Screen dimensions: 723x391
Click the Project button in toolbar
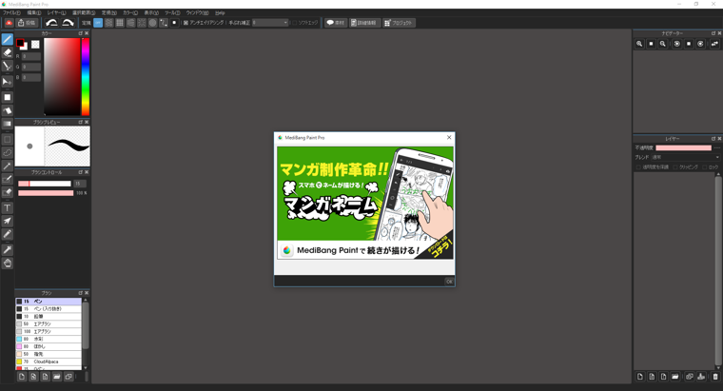399,23
